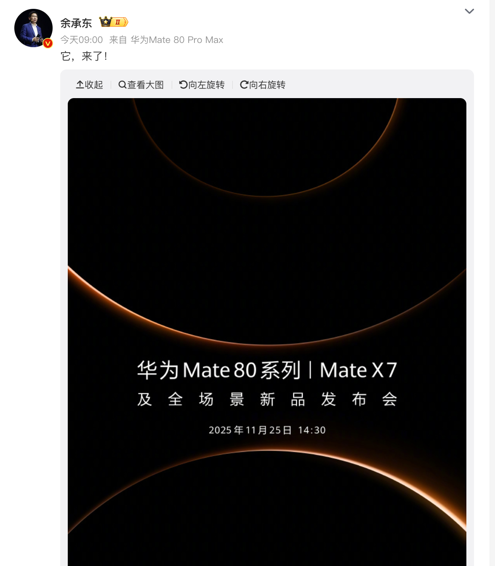Click the verified V badge on avatar
This screenshot has width=495, height=566.
pyautogui.click(x=48, y=43)
